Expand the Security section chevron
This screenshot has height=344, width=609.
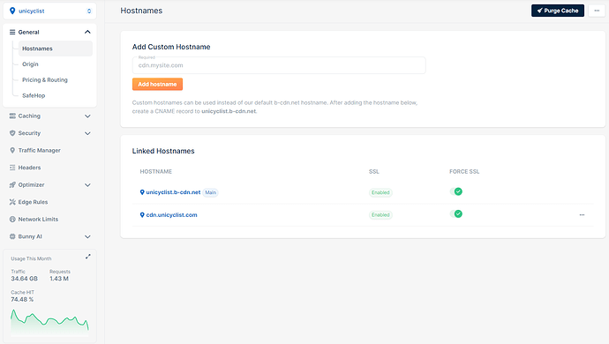(87, 133)
